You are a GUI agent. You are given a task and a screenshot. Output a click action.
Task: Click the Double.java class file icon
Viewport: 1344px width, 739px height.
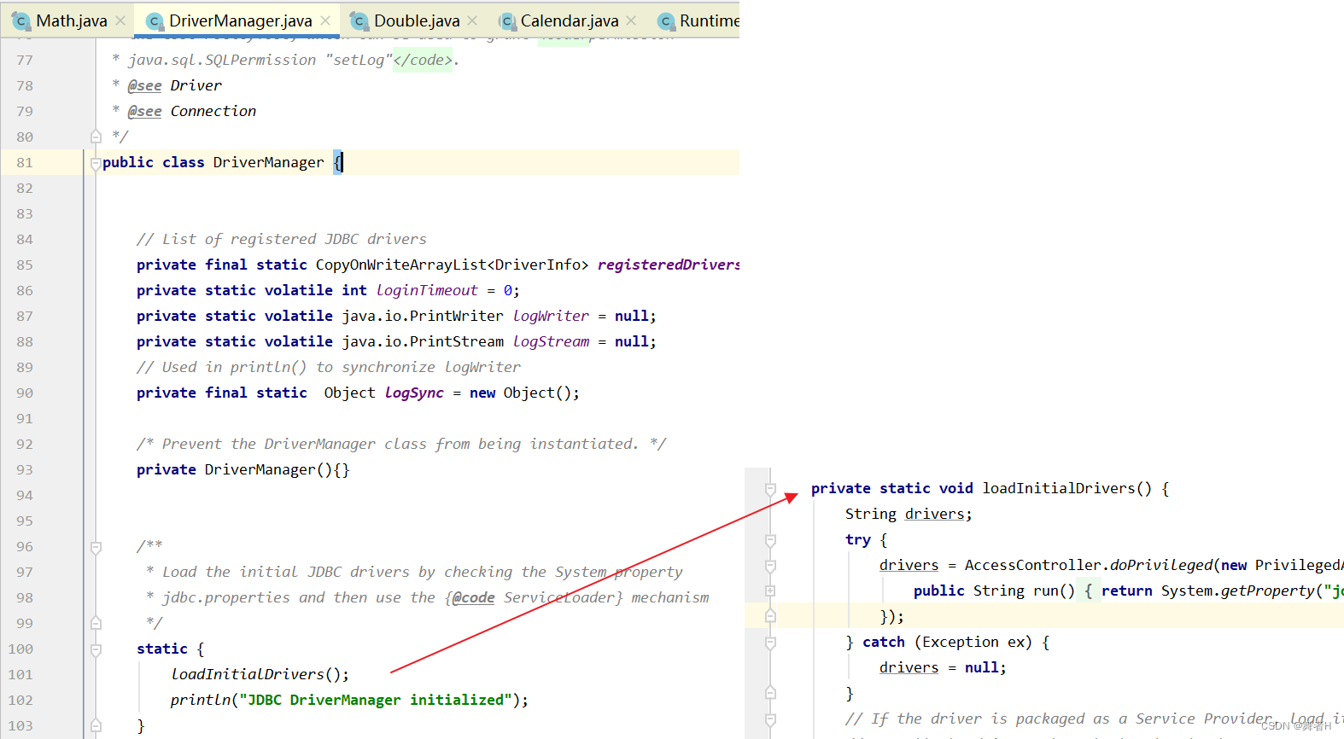[359, 20]
